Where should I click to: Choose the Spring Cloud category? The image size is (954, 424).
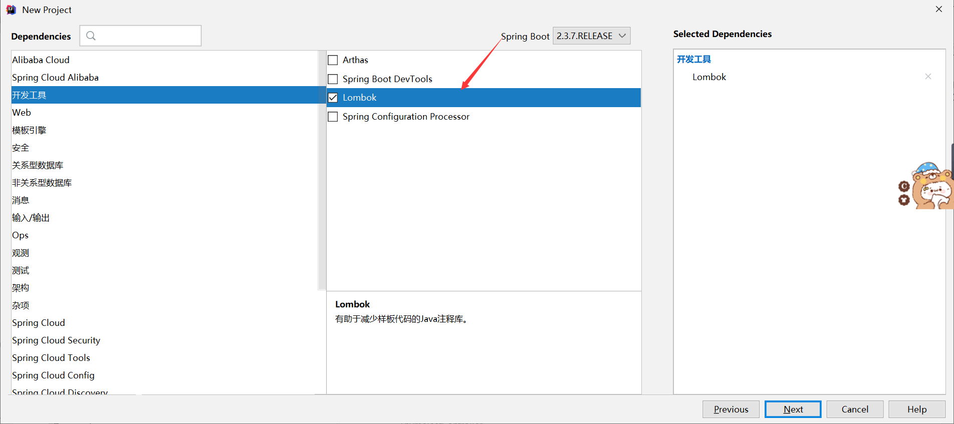tap(164, 323)
